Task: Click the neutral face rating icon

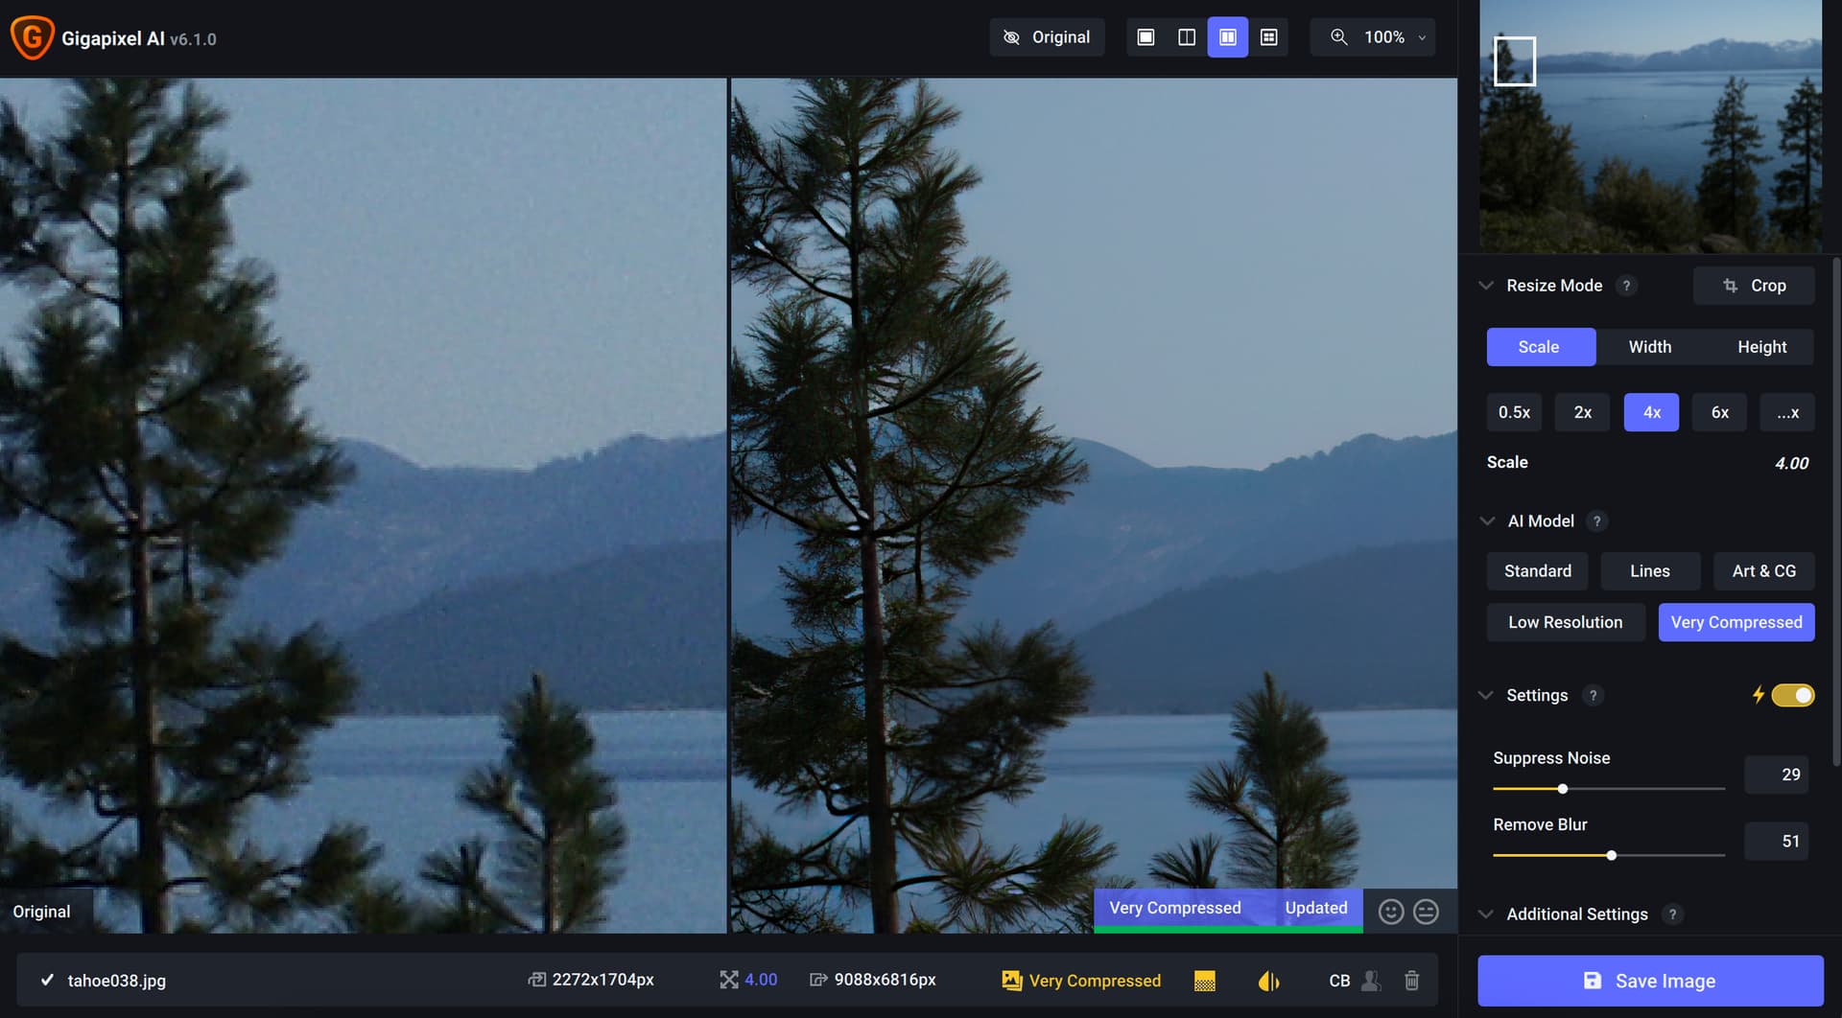Action: (1426, 912)
